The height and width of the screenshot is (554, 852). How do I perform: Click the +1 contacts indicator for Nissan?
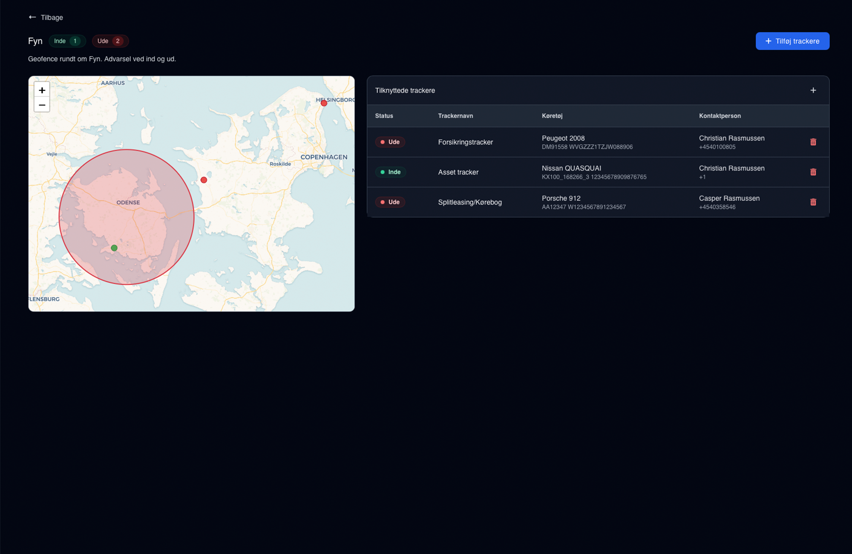click(x=702, y=177)
